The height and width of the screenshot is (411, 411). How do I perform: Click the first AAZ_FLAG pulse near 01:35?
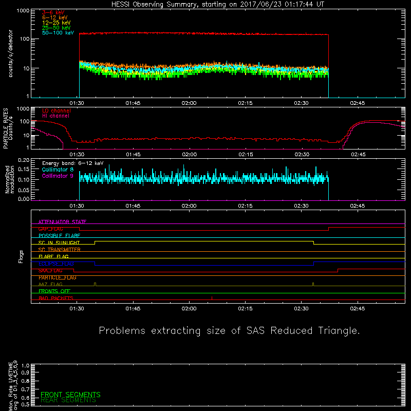95,284
